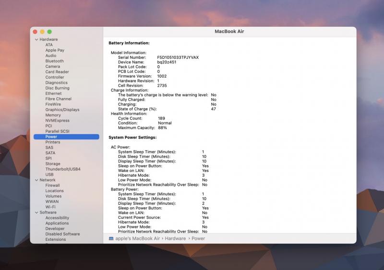384x270 pixels.
Task: Select Volumes under Network
Action: coord(53,196)
